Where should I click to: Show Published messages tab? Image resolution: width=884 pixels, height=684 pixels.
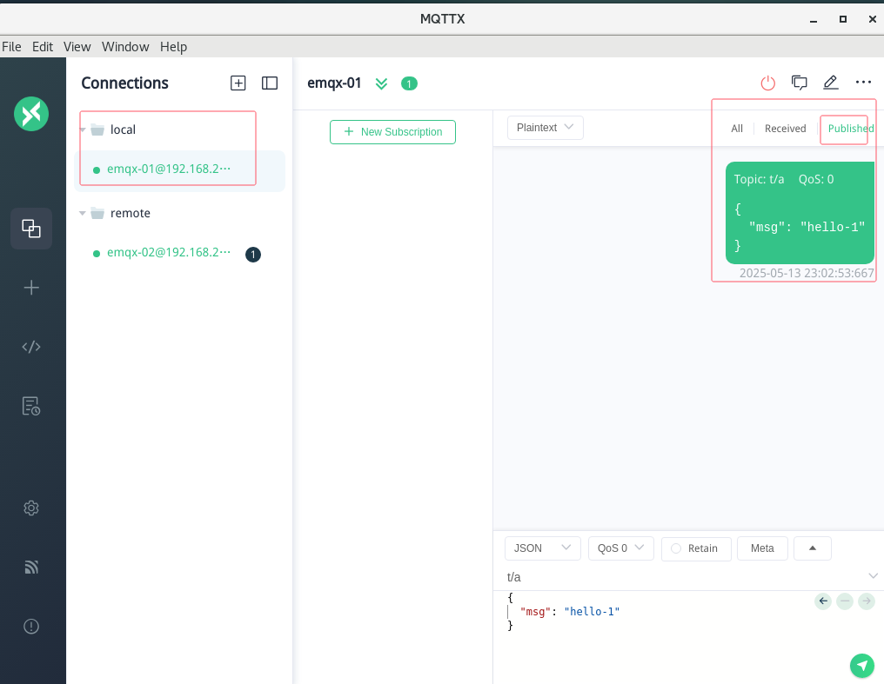(851, 129)
